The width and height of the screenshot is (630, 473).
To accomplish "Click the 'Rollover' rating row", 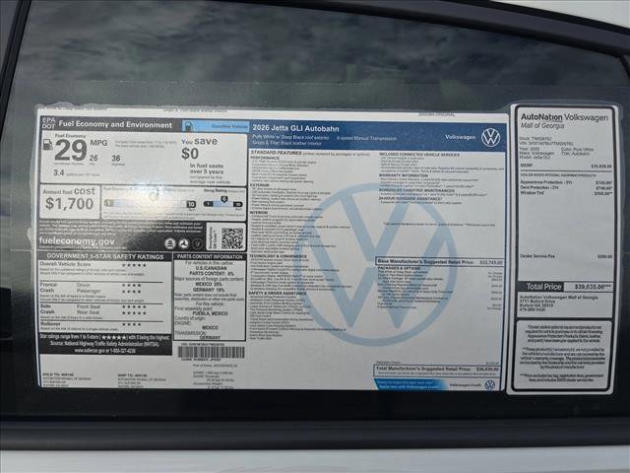I will pyautogui.click(x=91, y=324).
